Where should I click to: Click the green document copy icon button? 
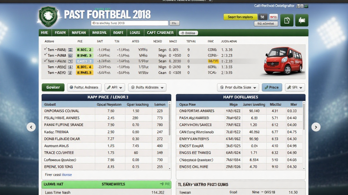click(287, 20)
